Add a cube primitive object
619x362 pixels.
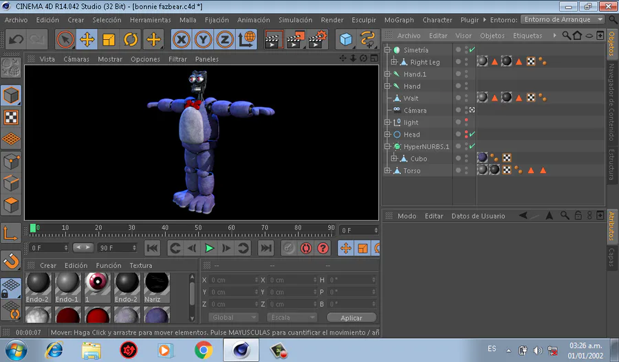point(346,39)
